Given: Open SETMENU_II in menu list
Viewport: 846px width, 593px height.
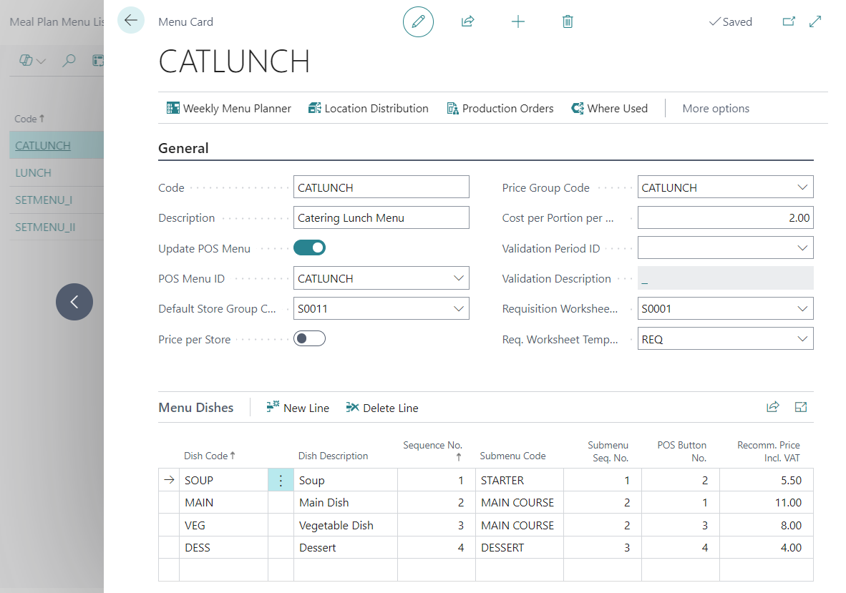Looking at the screenshot, I should 45,227.
